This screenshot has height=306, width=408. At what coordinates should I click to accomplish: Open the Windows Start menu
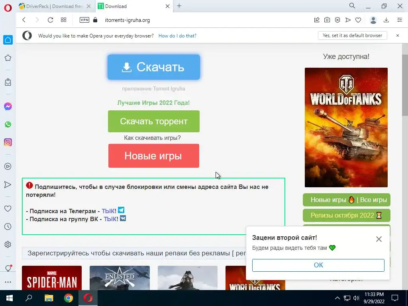coord(10,298)
